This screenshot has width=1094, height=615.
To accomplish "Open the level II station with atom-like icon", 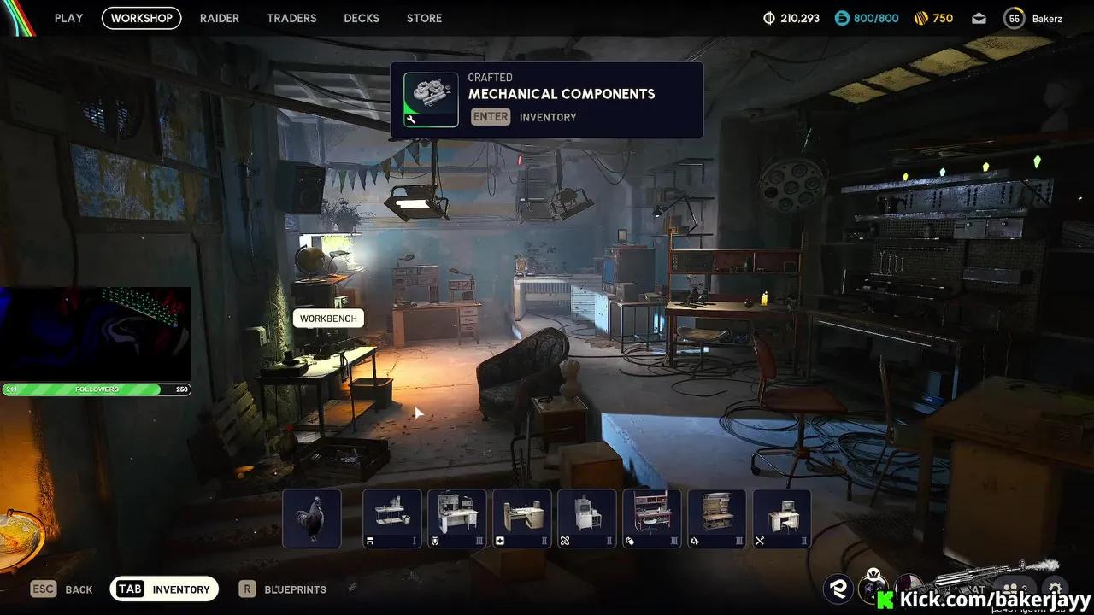I will 587,518.
